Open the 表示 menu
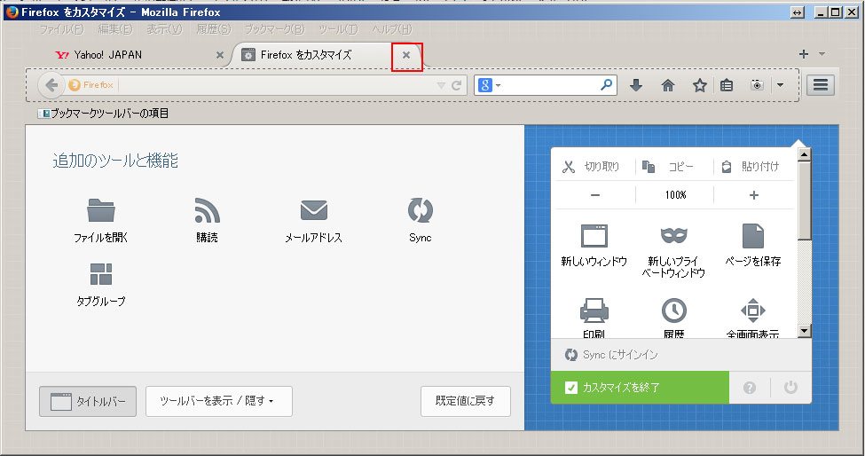 click(164, 29)
